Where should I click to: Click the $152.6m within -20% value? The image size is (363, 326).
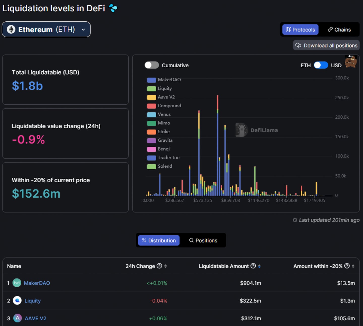tap(36, 193)
